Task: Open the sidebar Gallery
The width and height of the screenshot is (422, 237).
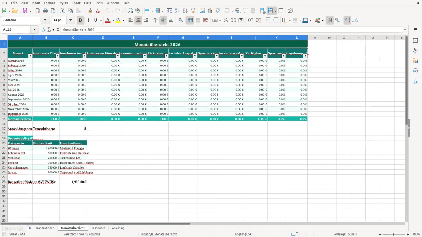Action: [415, 61]
